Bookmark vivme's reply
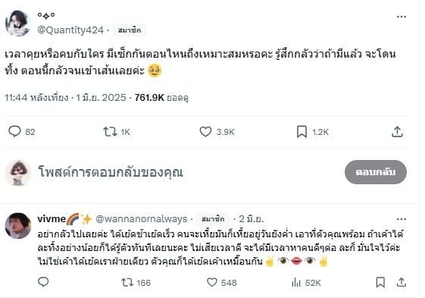Viewport: 425px width, 298px height. (380, 283)
